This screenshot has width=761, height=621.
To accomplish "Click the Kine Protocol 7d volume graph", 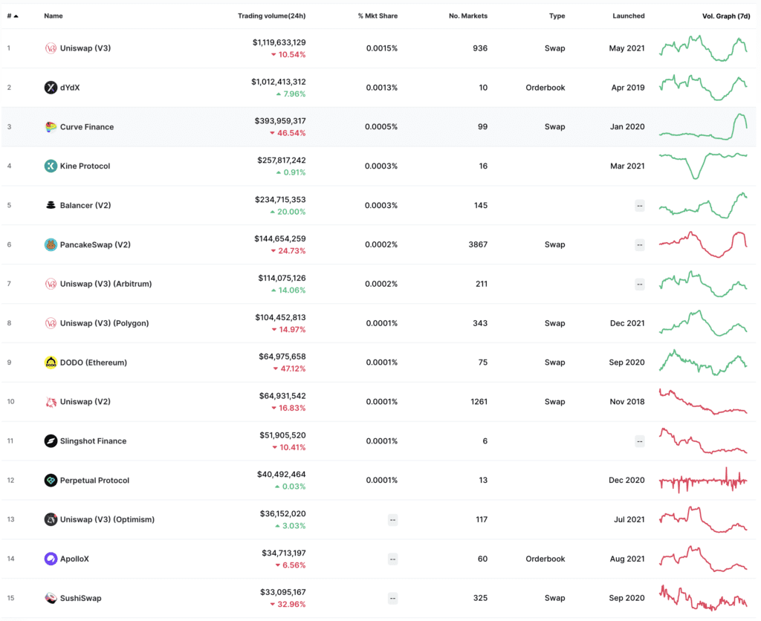I will (703, 166).
